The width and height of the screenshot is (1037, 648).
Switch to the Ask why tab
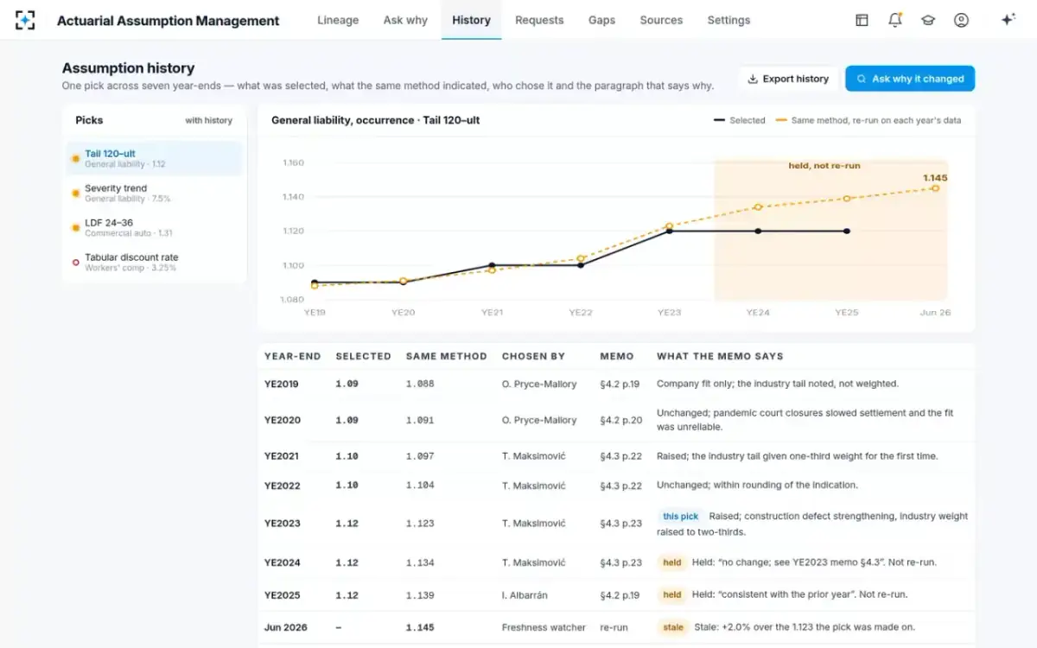[405, 20]
